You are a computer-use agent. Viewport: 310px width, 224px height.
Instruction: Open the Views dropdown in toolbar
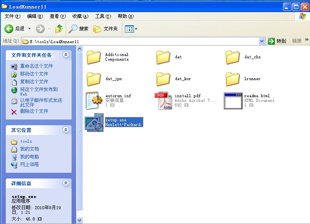point(131,29)
